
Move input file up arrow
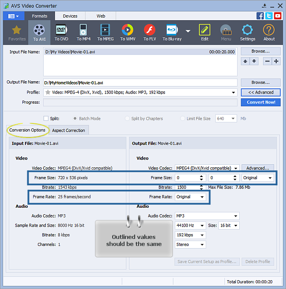pos(245,61)
